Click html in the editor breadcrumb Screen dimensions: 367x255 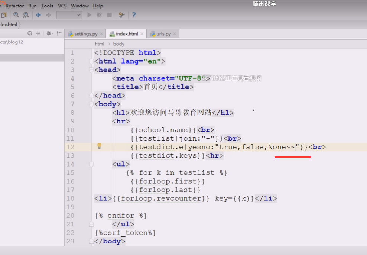click(x=99, y=44)
